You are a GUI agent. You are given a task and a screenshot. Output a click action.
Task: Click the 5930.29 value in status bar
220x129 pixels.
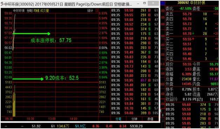[x=136, y=126]
